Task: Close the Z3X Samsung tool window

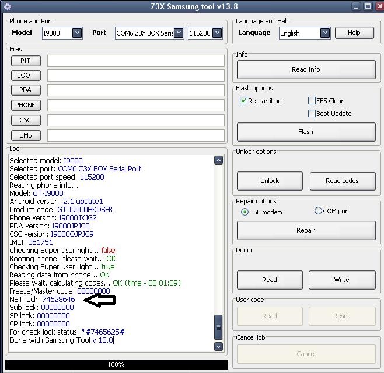Action: 380,6
